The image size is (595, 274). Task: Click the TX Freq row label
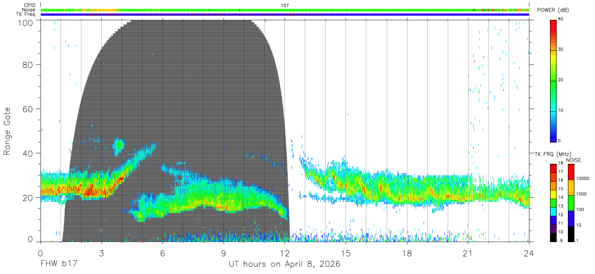[x=26, y=14]
